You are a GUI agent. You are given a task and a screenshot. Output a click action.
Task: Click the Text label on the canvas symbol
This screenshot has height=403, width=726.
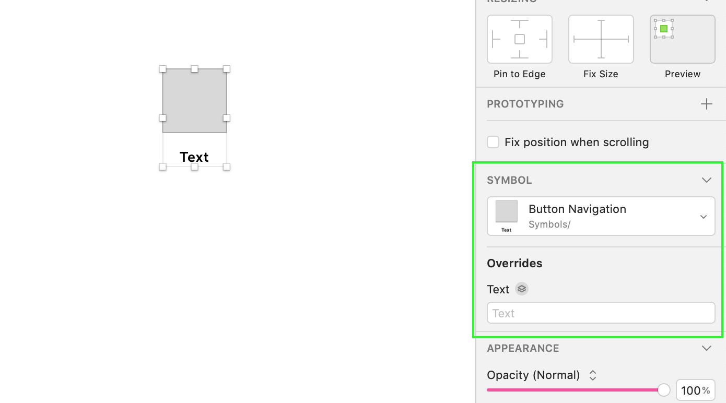194,157
